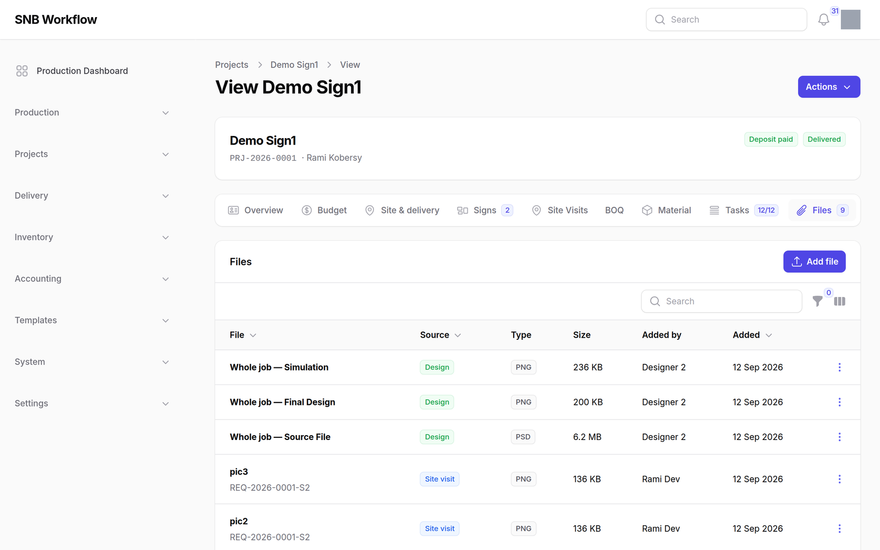
Task: Expand the Production sidebar section
Action: point(92,113)
